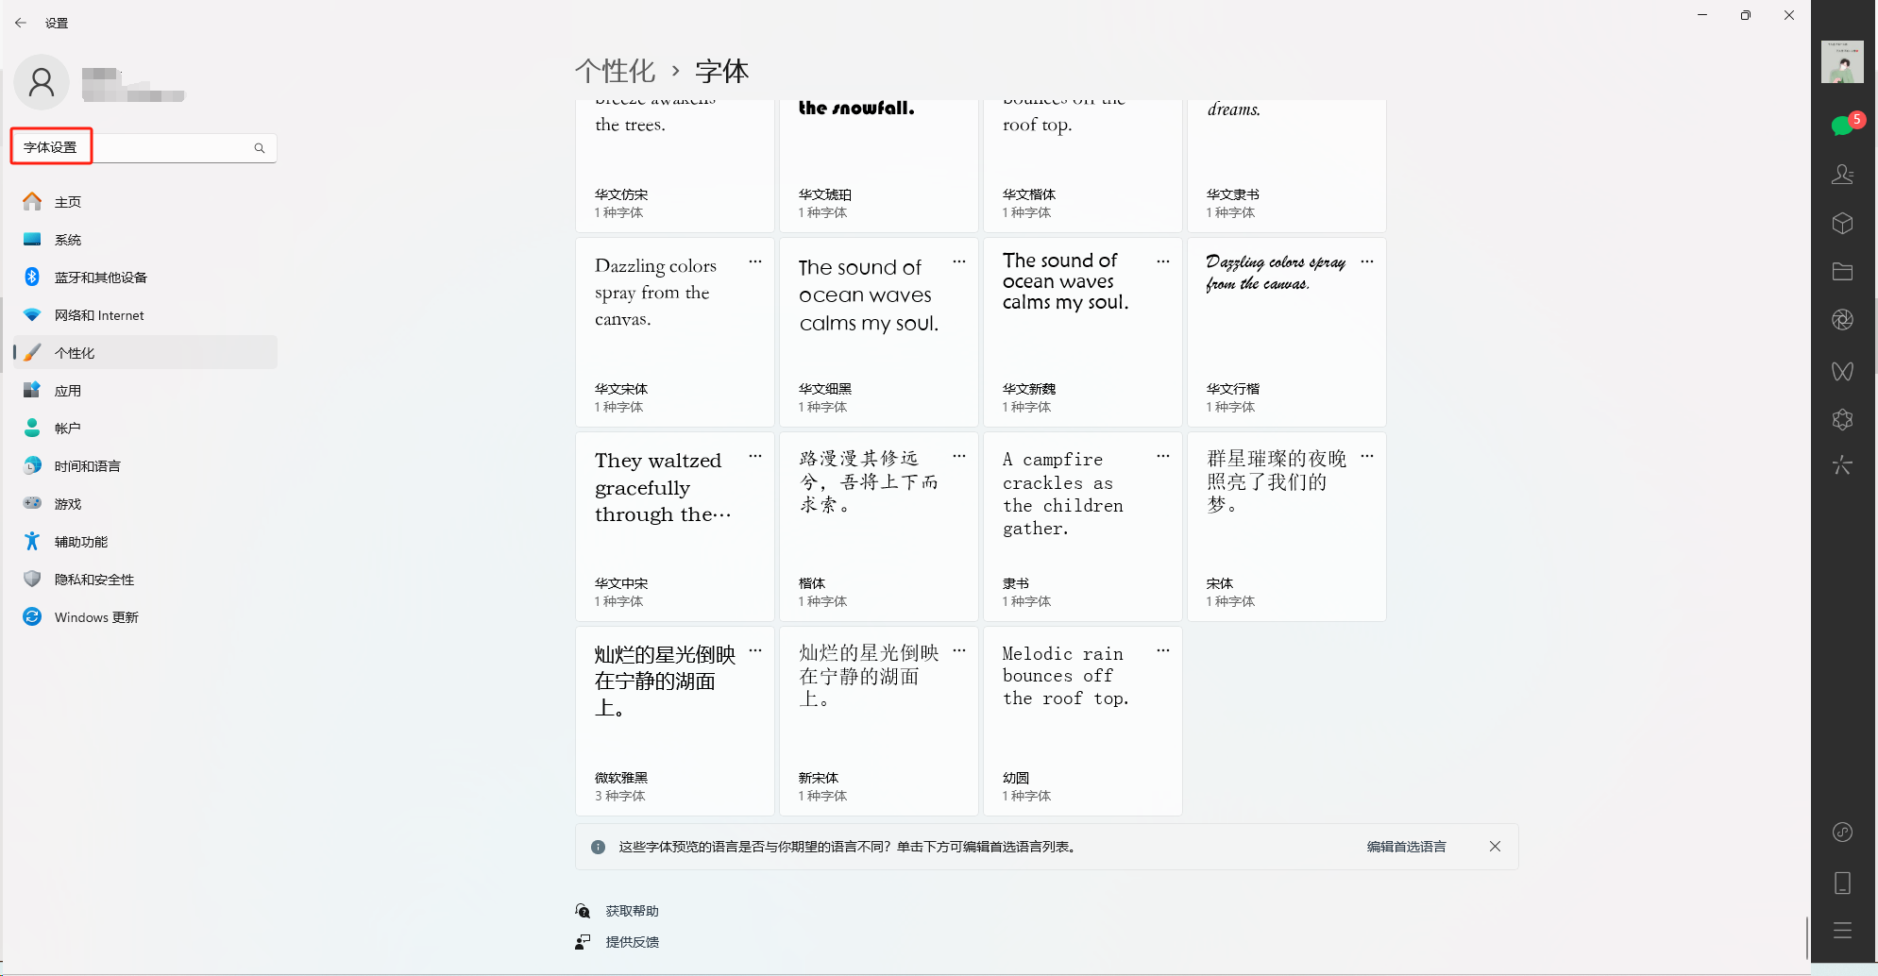
Task: Open Windows 更新 page
Action: coord(144,617)
